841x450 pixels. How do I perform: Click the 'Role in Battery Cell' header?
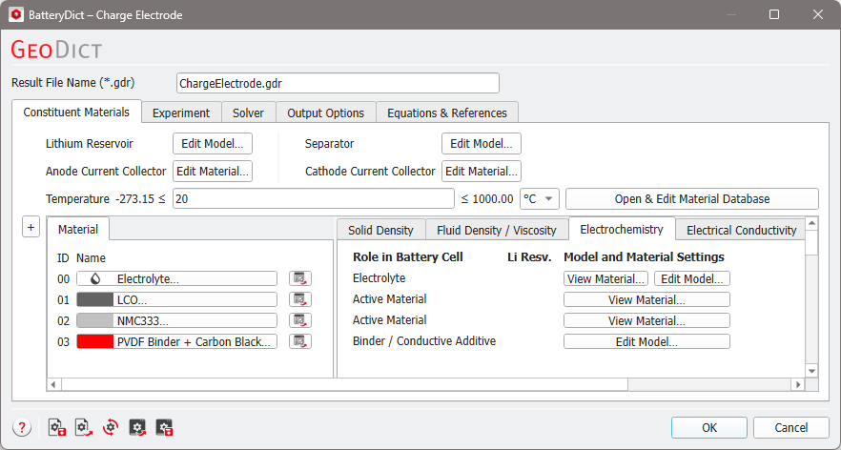408,256
